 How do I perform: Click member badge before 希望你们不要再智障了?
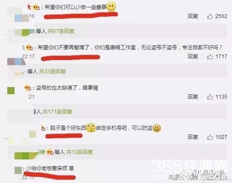(x=29, y=48)
